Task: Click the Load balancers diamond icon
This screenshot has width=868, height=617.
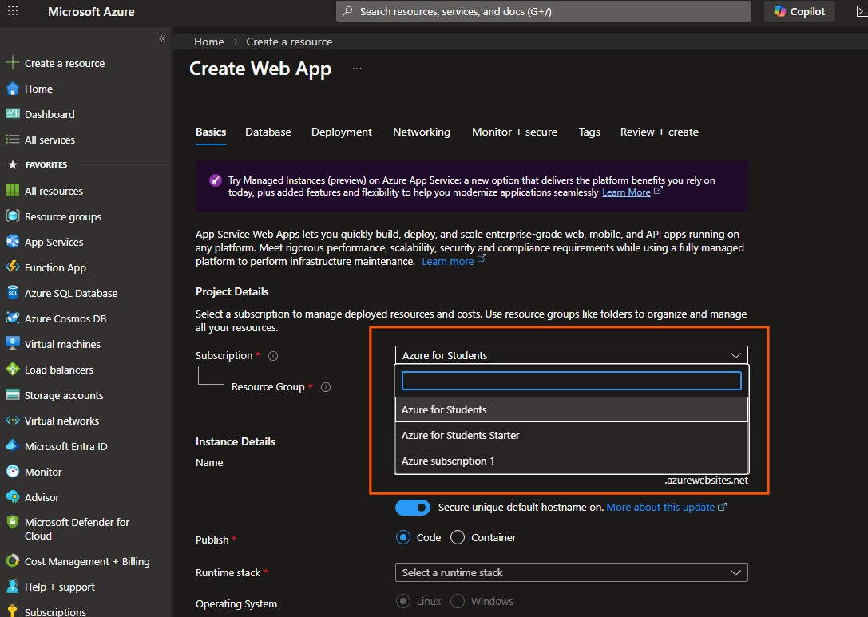Action: click(x=12, y=369)
